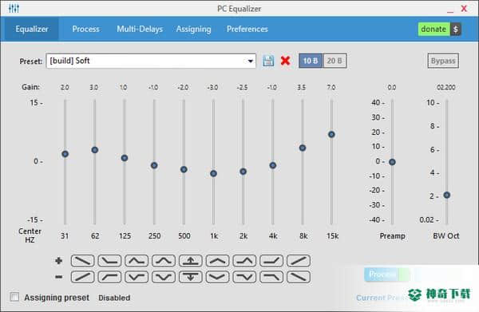Click the -3.0 gain value above 1k
The height and width of the screenshot is (312, 479).
[x=212, y=88]
